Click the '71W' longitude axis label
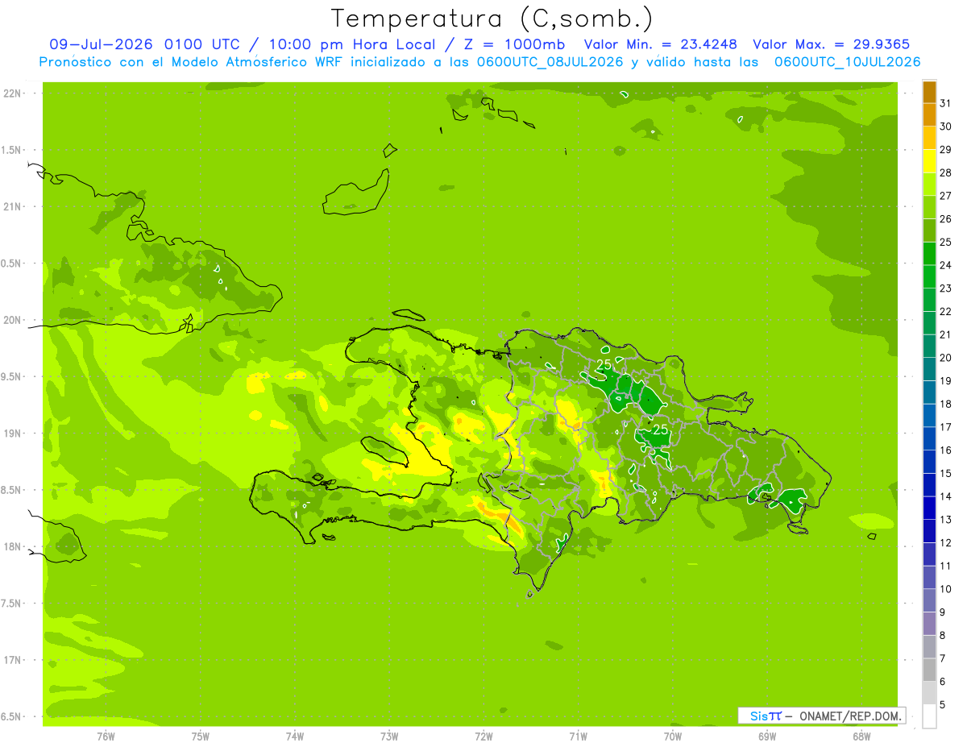Screen dimensions: 967x747 (578, 737)
